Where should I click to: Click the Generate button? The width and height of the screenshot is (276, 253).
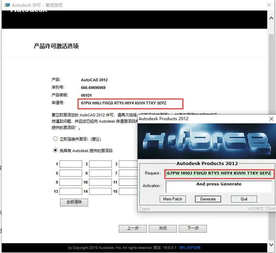pyautogui.click(x=208, y=199)
